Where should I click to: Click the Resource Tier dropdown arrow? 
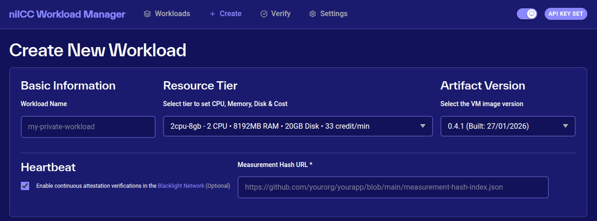(x=422, y=126)
